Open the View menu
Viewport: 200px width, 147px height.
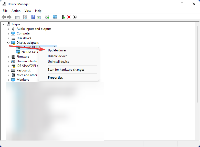[28, 11]
